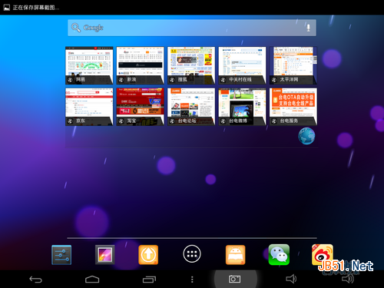
Task: Open the orange upward-arrow update app
Action: (148, 255)
